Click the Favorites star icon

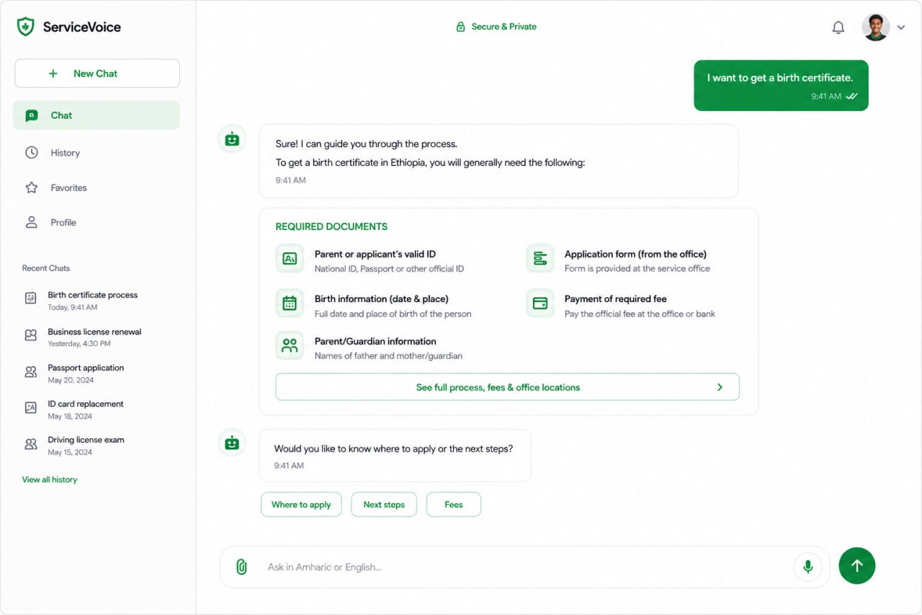pos(32,187)
